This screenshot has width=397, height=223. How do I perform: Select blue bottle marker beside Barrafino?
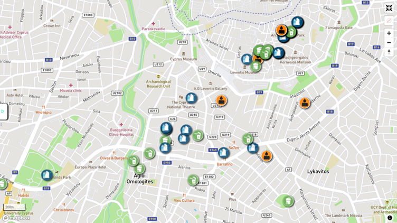224,153
